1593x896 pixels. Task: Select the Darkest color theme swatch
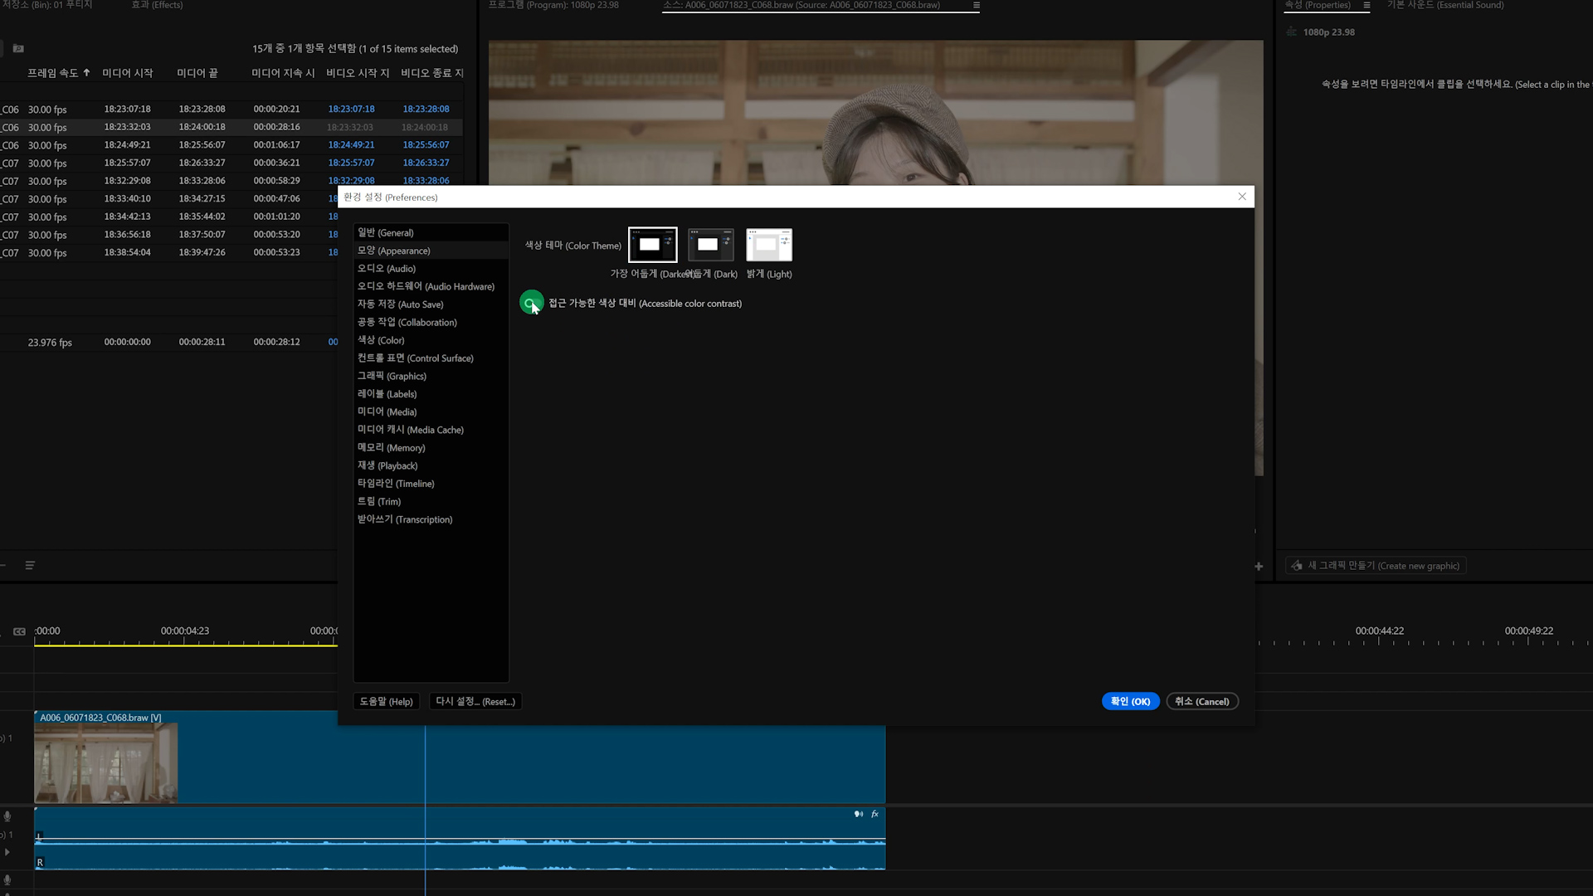(x=652, y=245)
